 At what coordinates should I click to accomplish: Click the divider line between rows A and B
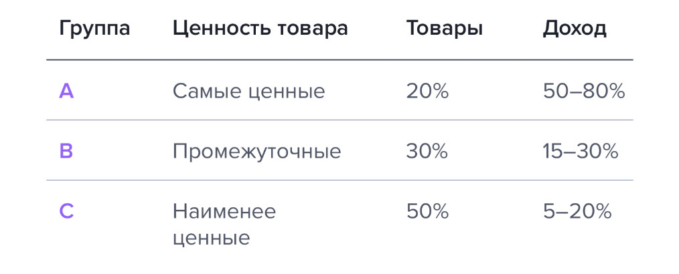tap(339, 120)
